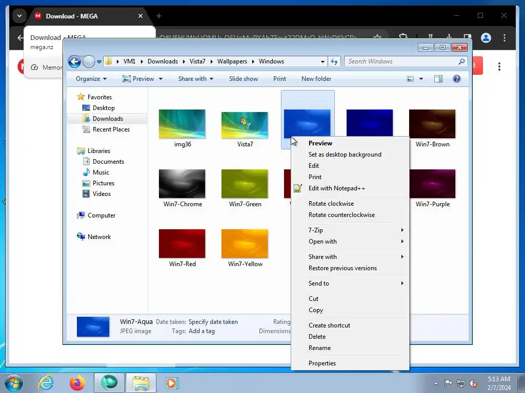Open the More view options arrow
Image resolution: width=525 pixels, height=393 pixels.
[421, 79]
